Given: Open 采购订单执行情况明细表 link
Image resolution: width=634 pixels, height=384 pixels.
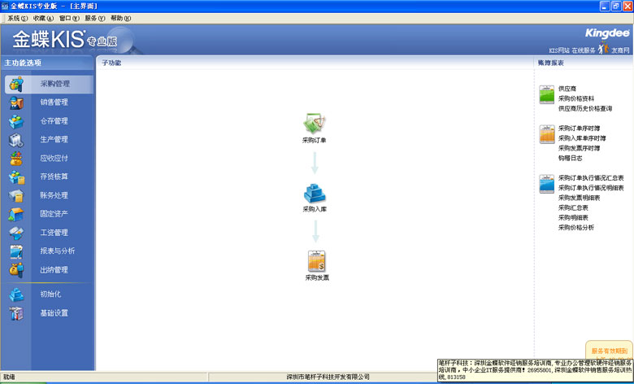Looking at the screenshot, I should (x=591, y=188).
